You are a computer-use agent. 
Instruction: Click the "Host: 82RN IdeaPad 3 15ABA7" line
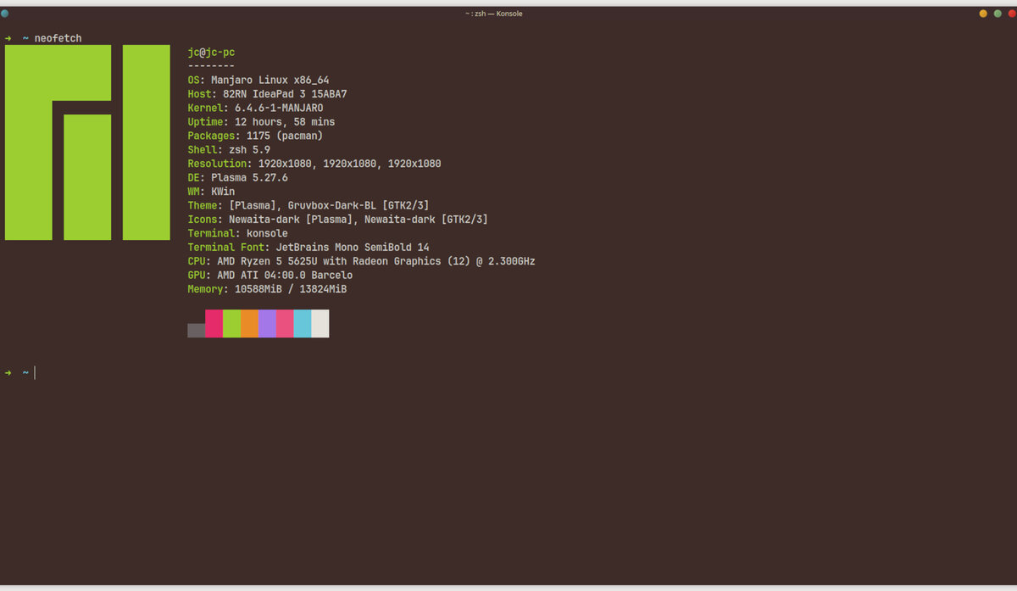[x=267, y=94]
